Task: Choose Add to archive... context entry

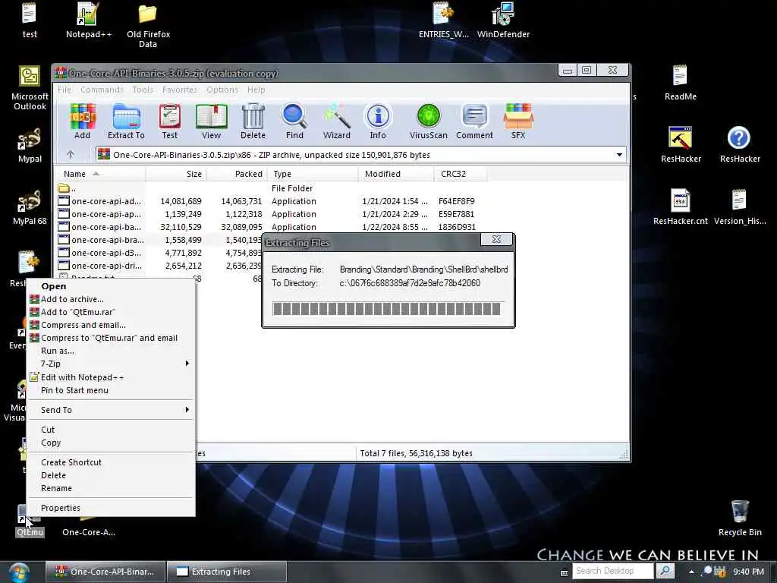Action: tap(109, 299)
